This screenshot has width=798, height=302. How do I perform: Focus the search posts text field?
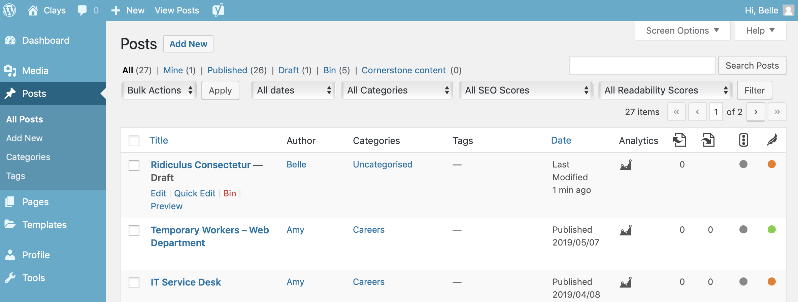point(642,65)
